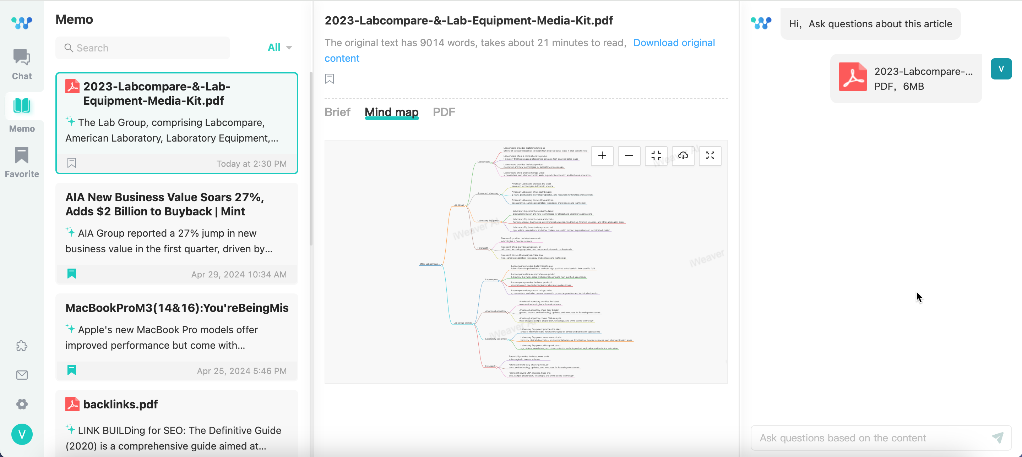Open the Memo section in sidebar

pyautogui.click(x=22, y=115)
